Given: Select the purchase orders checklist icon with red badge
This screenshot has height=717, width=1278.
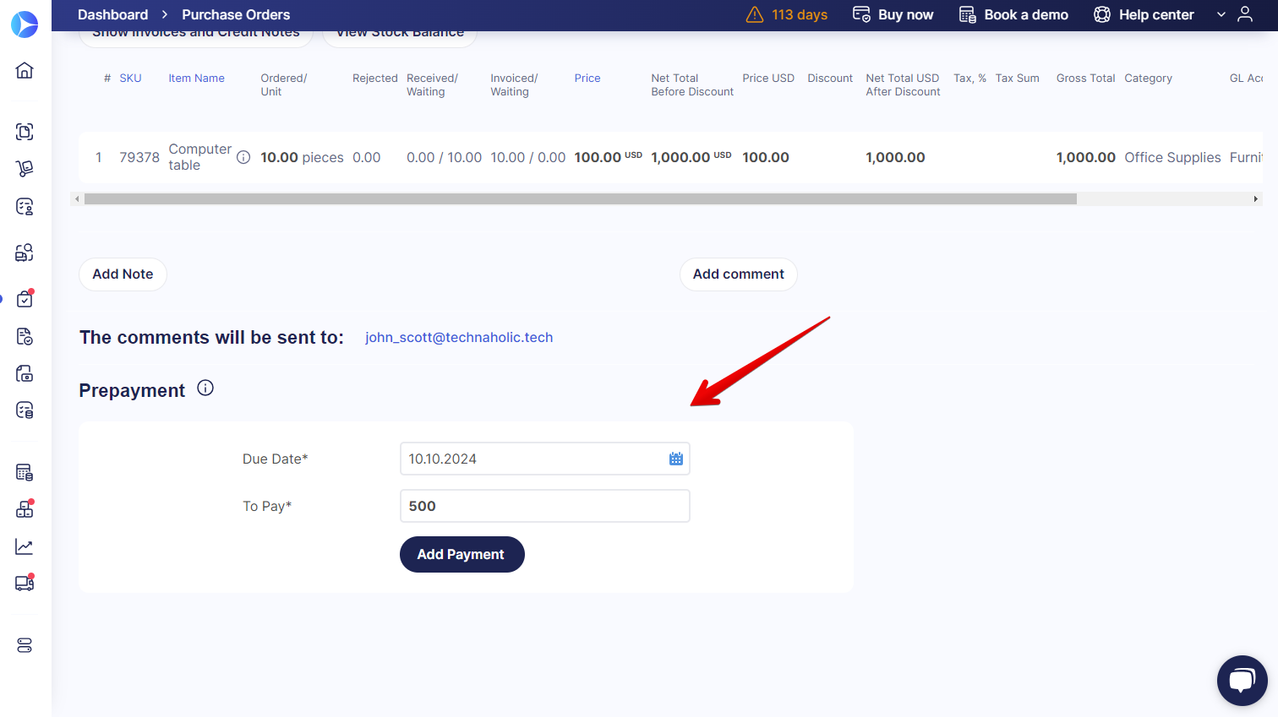Looking at the screenshot, I should [x=25, y=298].
